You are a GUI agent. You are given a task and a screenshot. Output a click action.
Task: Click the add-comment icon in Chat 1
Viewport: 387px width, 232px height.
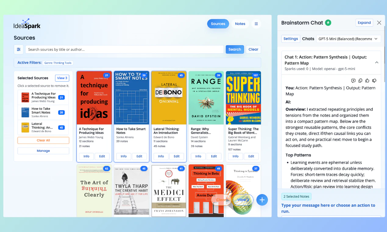click(x=353, y=81)
